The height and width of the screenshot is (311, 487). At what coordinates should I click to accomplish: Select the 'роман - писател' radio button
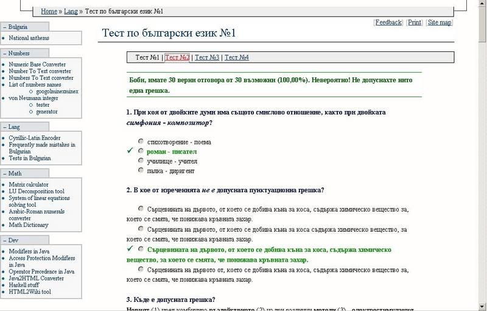[x=141, y=151]
